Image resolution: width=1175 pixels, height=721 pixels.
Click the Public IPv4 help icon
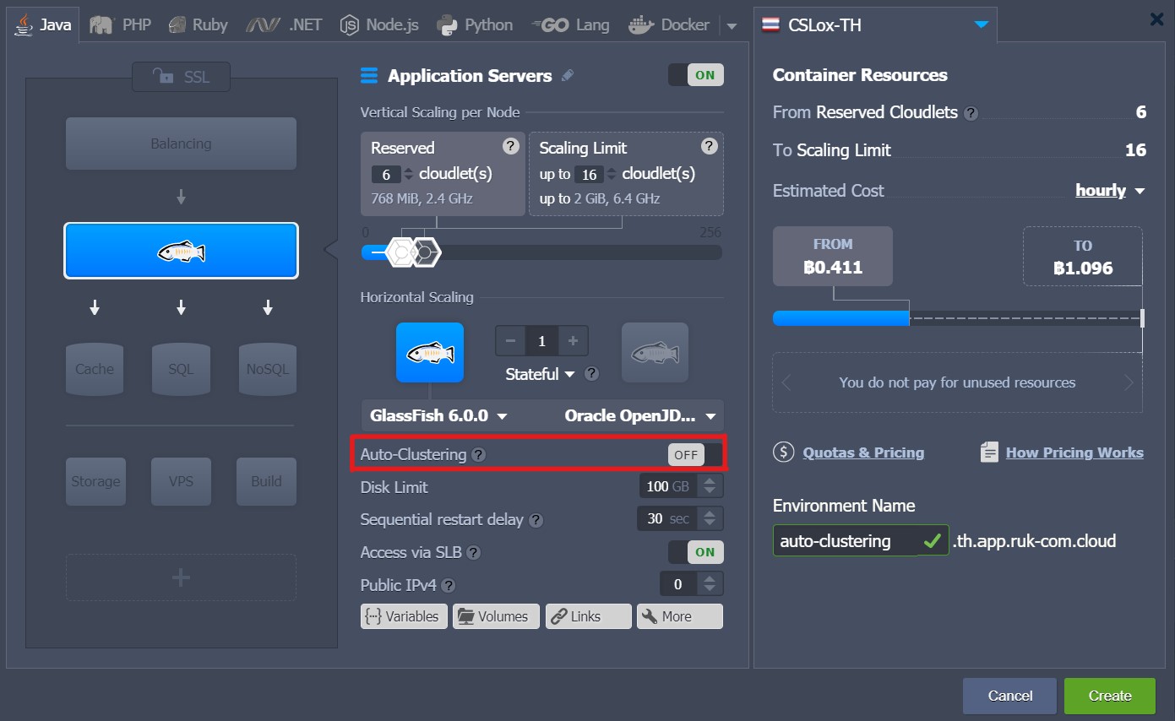pos(449,586)
